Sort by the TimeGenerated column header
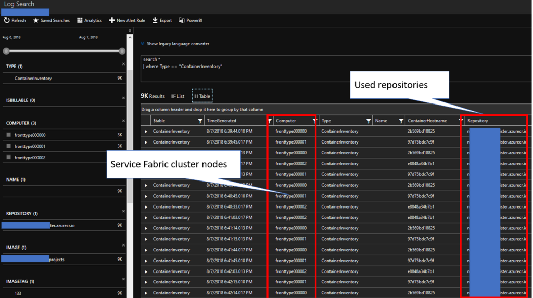Image resolution: width=533 pixels, height=298 pixels. coord(221,121)
